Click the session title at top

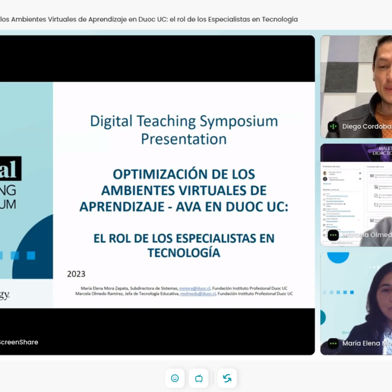(x=149, y=19)
